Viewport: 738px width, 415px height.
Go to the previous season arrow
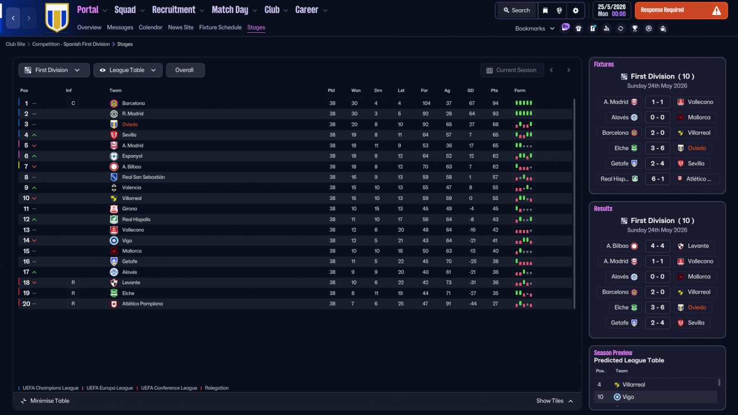coord(551,70)
